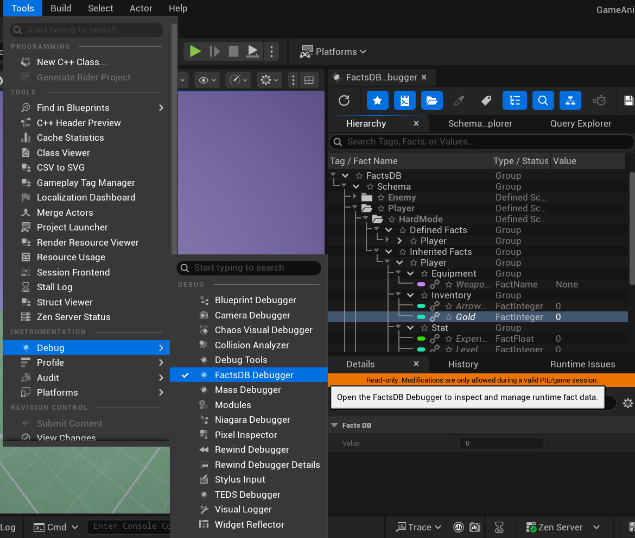This screenshot has height=538, width=635.
Task: Toggle the hierarchy list view button
Action: (x=515, y=101)
